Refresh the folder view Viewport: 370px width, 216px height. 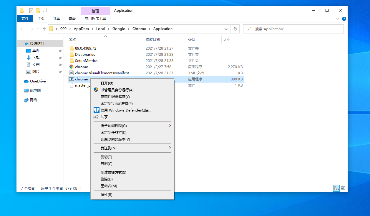click(235, 29)
